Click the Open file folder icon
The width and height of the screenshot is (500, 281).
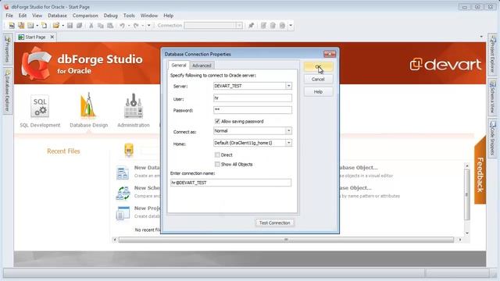click(x=56, y=26)
